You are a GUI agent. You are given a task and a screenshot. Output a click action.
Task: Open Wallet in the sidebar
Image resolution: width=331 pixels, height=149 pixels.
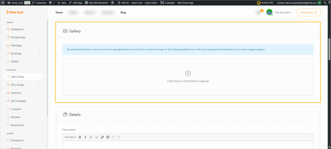15,61
